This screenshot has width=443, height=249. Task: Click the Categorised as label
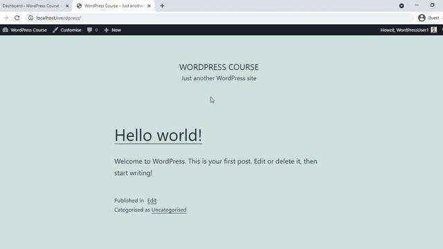132,210
